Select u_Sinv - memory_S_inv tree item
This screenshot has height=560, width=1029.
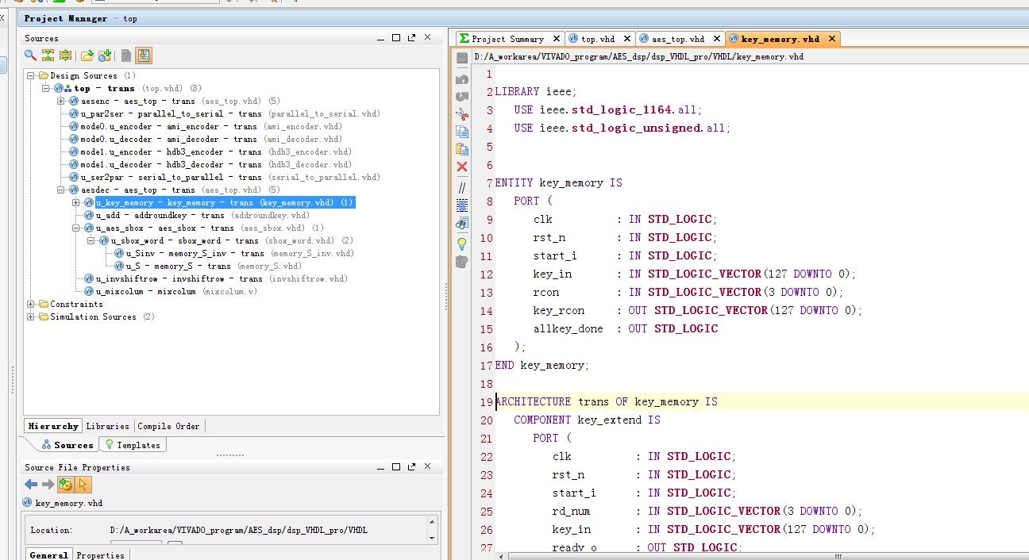click(234, 254)
